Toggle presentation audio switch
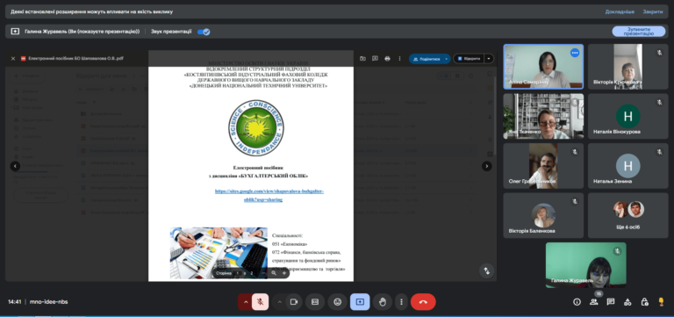674x317 pixels. [x=204, y=32]
